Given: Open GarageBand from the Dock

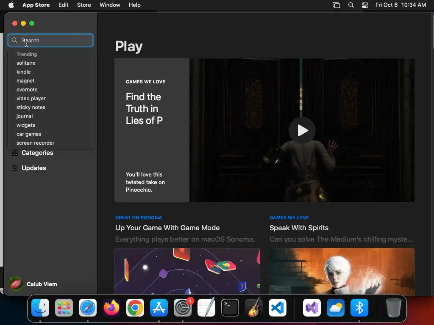Looking at the screenshot, I should 254,308.
